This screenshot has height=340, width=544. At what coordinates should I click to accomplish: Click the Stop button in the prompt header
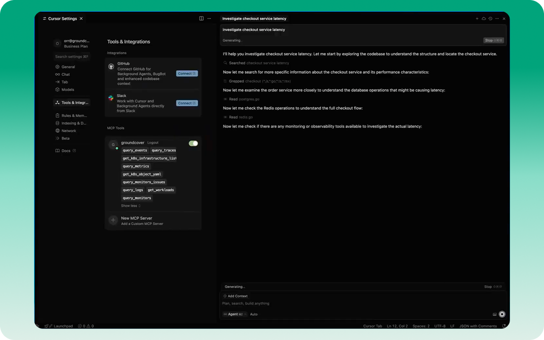tap(493, 40)
